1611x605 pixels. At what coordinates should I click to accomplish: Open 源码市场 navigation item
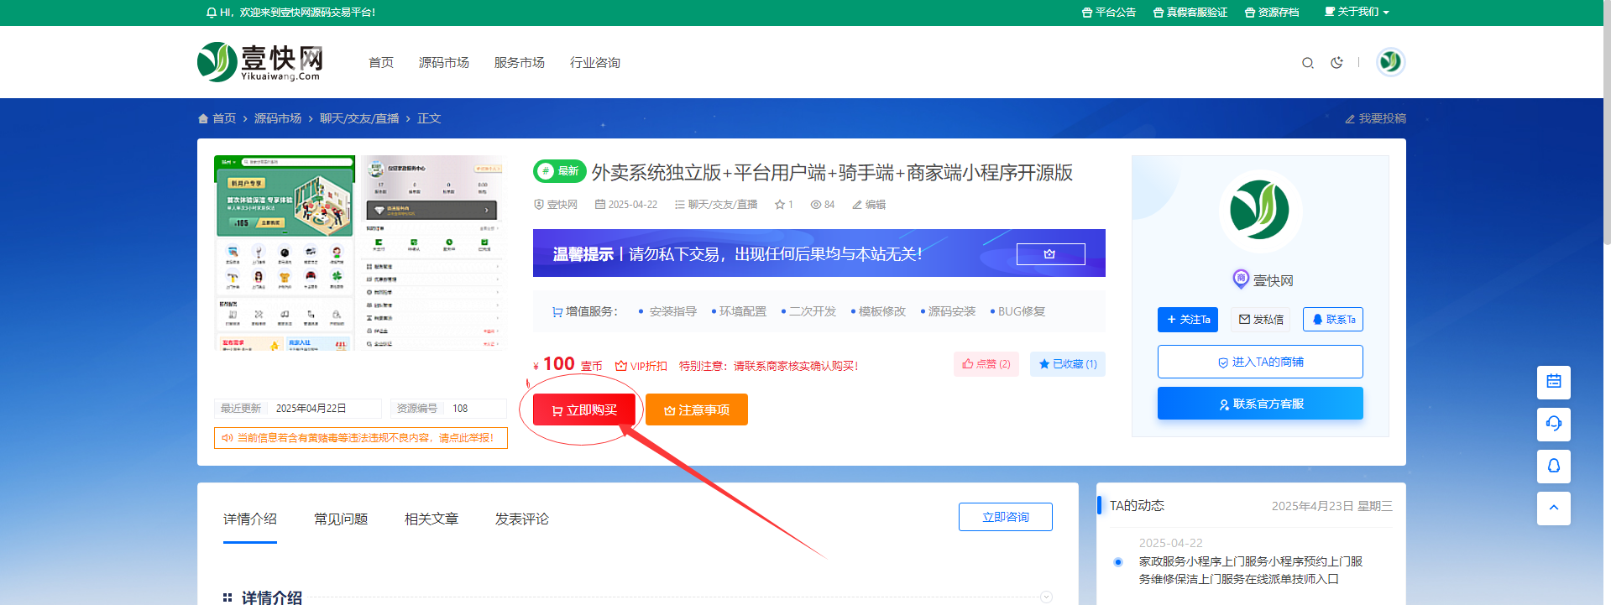pos(444,63)
